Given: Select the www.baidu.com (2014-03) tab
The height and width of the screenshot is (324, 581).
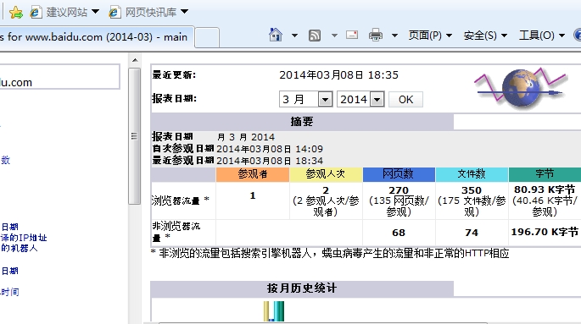Looking at the screenshot, I should (x=97, y=37).
